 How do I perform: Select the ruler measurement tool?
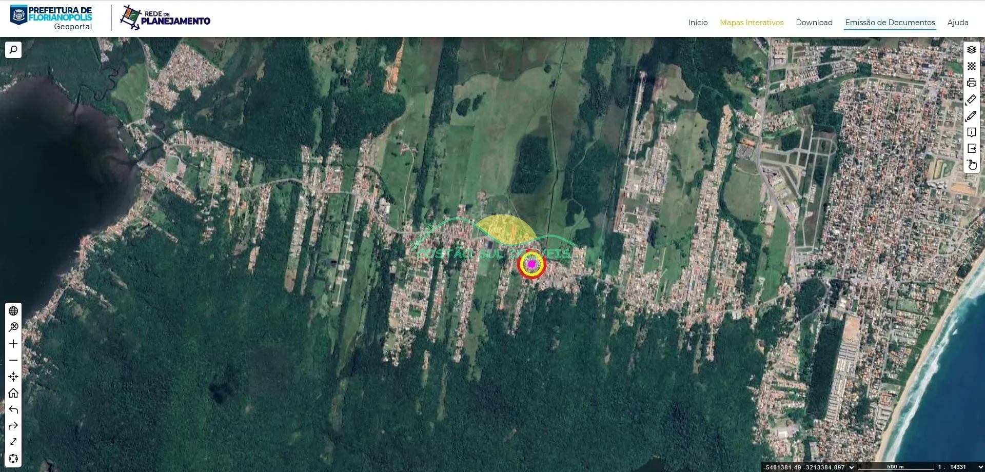coord(971,99)
